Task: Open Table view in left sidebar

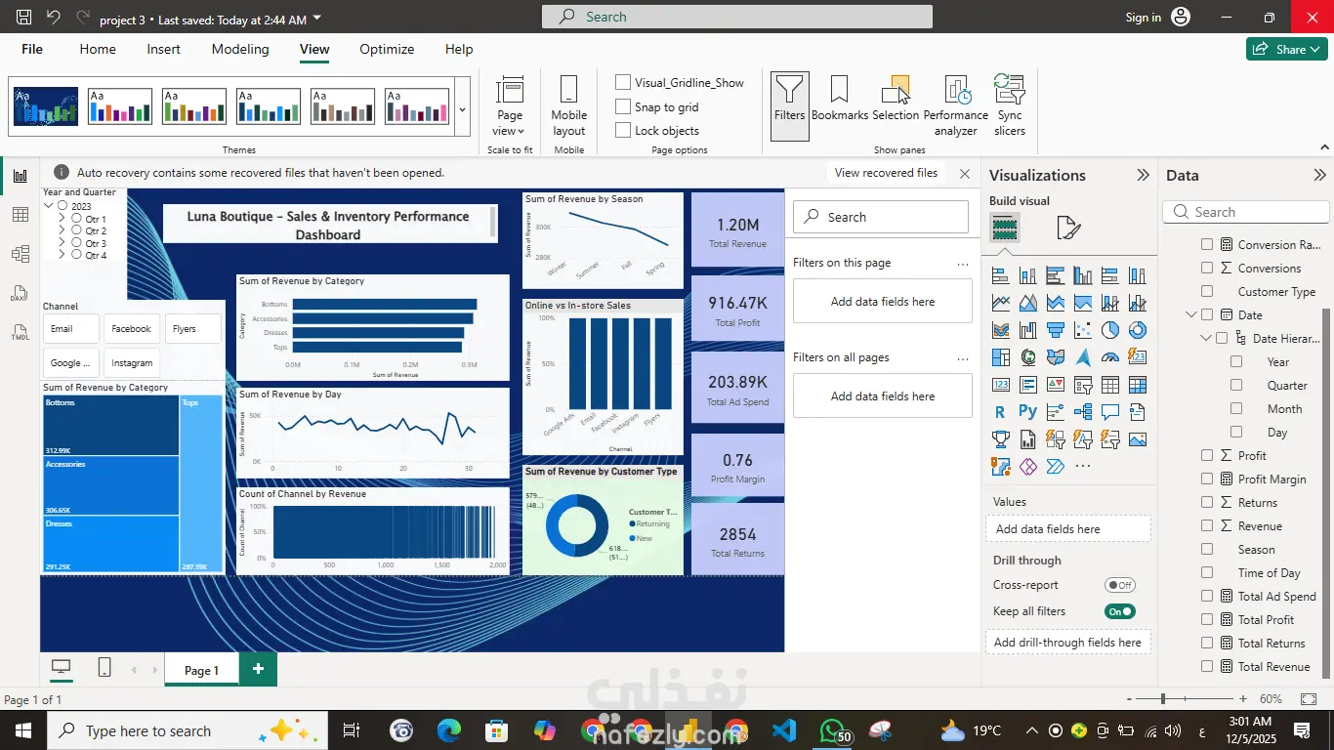Action: [x=20, y=215]
